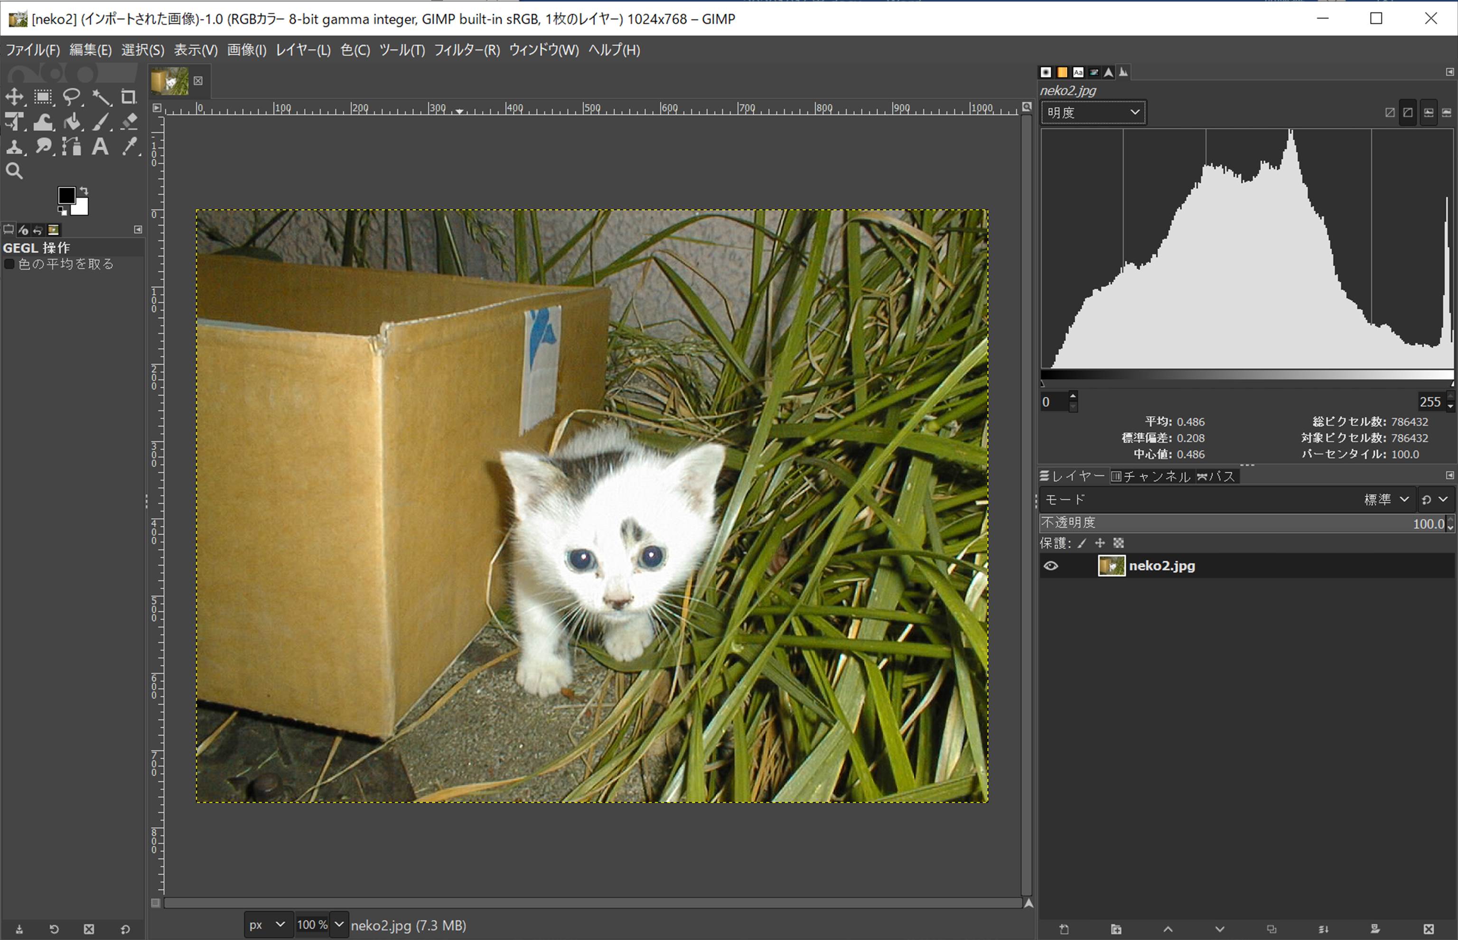The height and width of the screenshot is (940, 1458).
Task: Open the layer mode 標準 dropdown
Action: [x=1386, y=499]
